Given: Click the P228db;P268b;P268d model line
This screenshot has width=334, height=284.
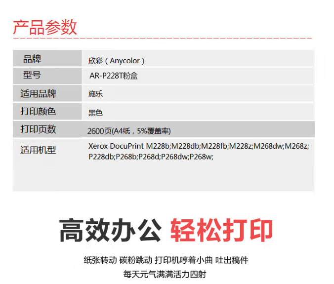Looking at the screenshot, I should (151, 157).
